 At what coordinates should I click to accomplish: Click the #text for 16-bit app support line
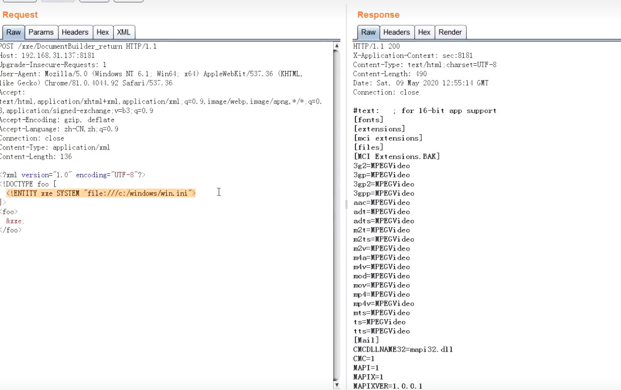click(x=425, y=111)
